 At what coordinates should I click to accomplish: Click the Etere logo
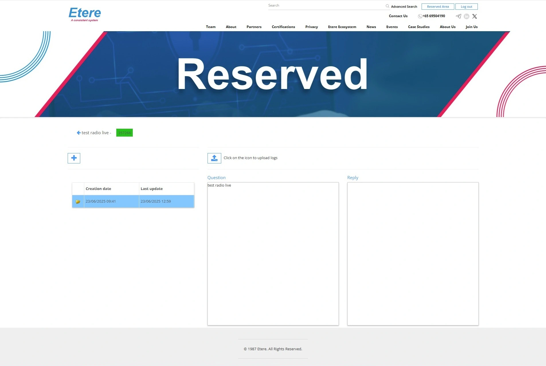pyautogui.click(x=85, y=14)
